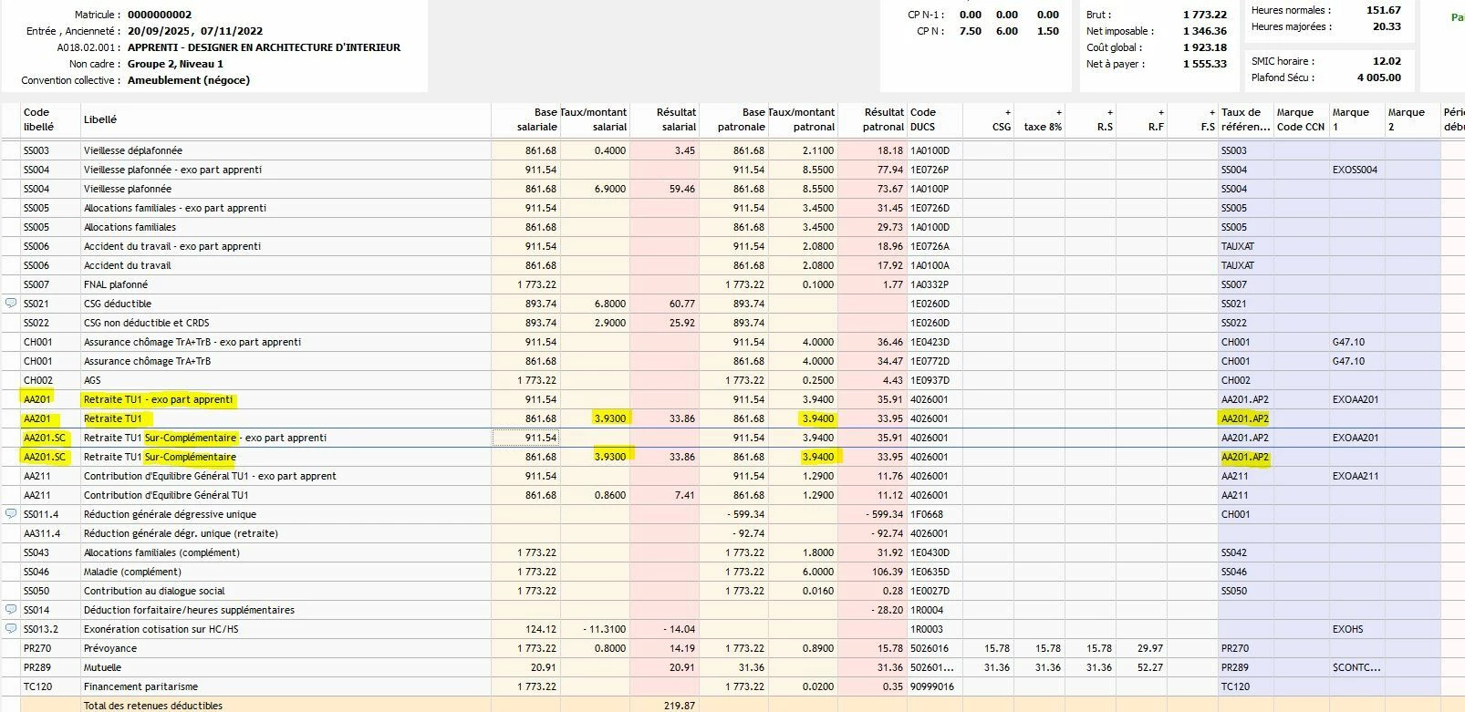The height and width of the screenshot is (712, 1465).
Task: Click the R.F column header
Action: point(1142,119)
